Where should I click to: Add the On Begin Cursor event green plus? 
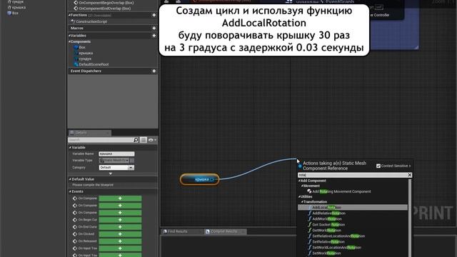click(x=120, y=220)
